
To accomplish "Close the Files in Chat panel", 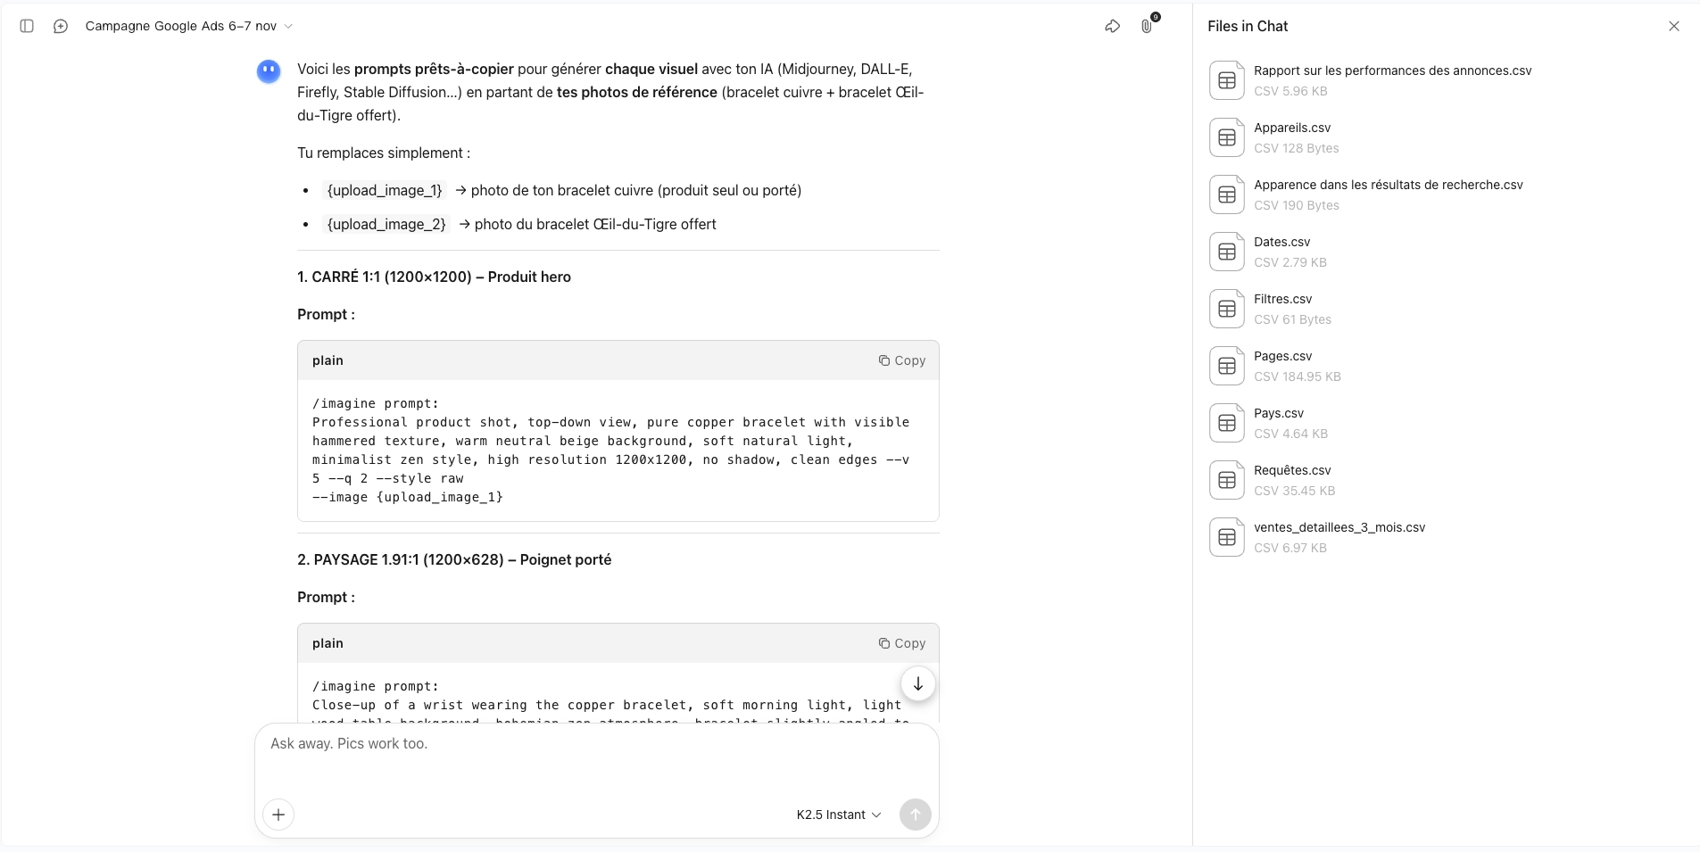I will (1674, 26).
